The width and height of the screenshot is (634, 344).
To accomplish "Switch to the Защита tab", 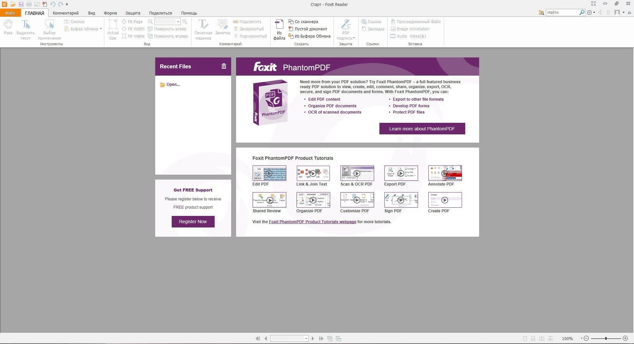I will [x=133, y=13].
